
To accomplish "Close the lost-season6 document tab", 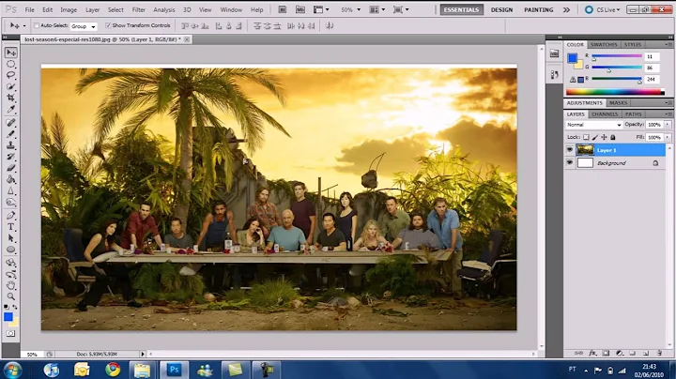I will click(x=187, y=39).
